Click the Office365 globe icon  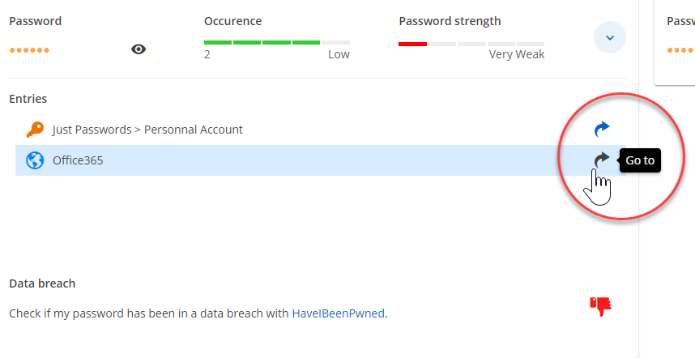pos(35,160)
